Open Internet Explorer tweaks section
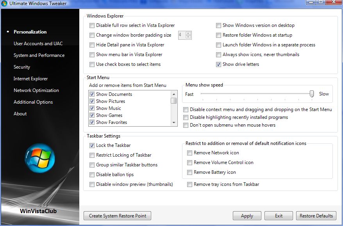This screenshot has width=343, height=226. (x=30, y=79)
